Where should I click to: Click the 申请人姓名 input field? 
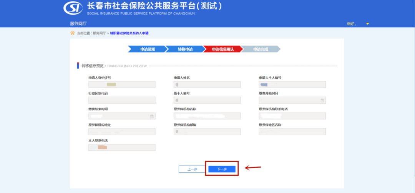click(x=207, y=85)
